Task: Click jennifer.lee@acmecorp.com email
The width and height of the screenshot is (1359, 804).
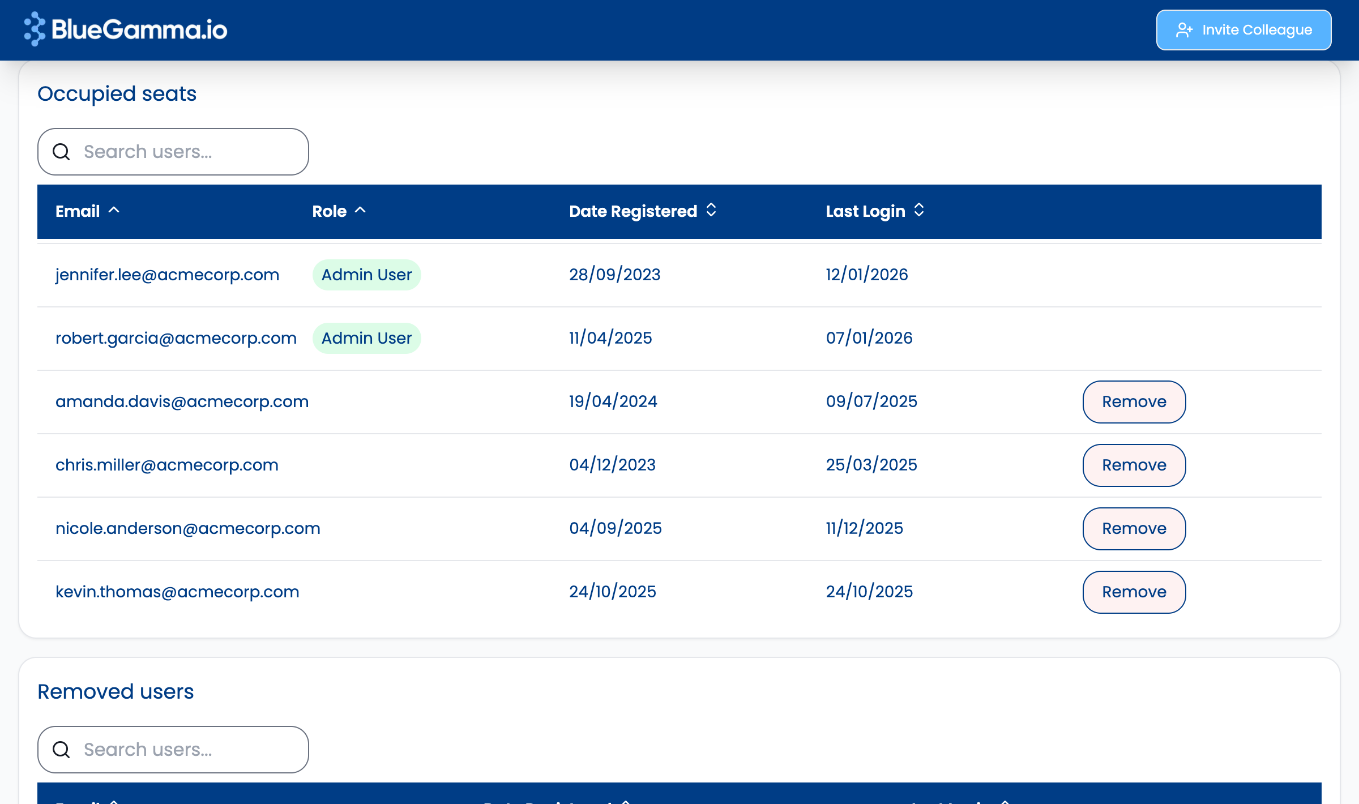Action: tap(168, 275)
